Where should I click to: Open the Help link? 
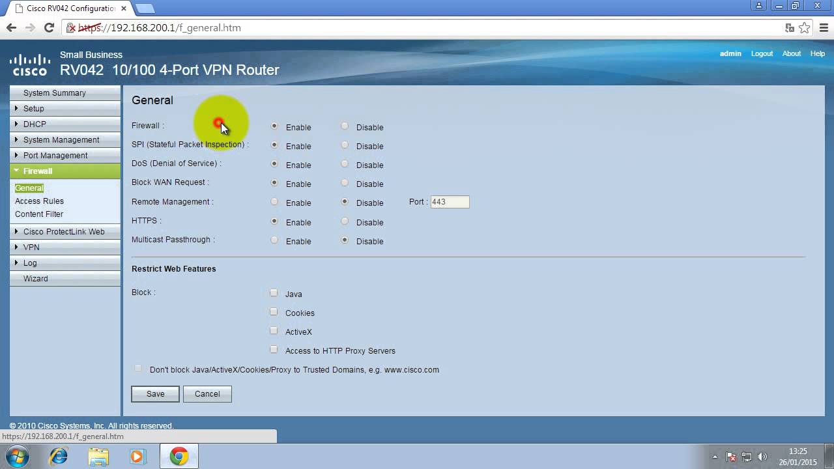click(x=818, y=53)
